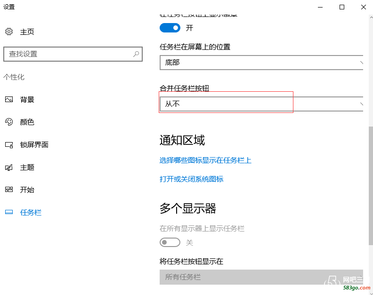Open 颜色 settings page
Image resolution: width=373 pixels, height=295 pixels.
coord(27,122)
